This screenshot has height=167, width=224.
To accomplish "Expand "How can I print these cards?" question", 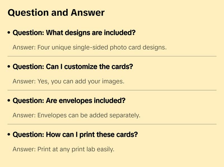I will pyautogui.click(x=75, y=135).
